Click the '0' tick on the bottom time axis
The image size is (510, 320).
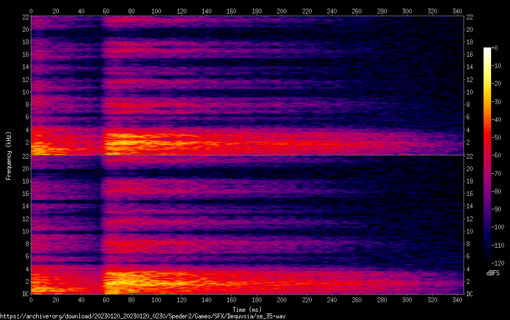(31, 299)
